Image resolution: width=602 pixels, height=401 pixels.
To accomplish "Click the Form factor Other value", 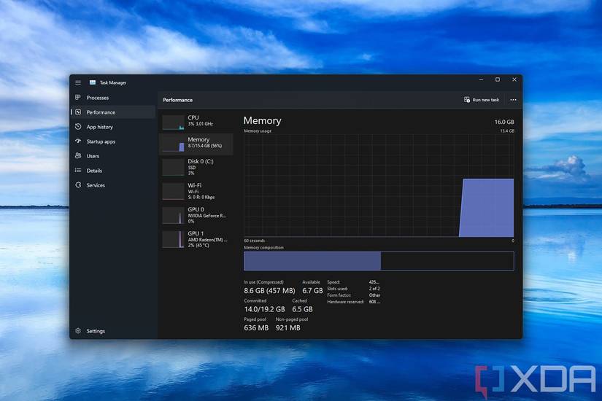I will 375,295.
